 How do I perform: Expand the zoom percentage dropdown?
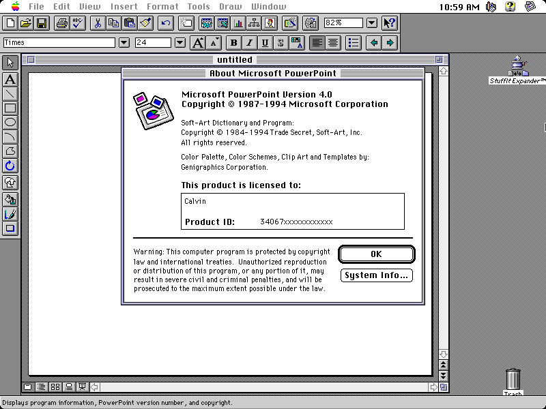(372, 23)
